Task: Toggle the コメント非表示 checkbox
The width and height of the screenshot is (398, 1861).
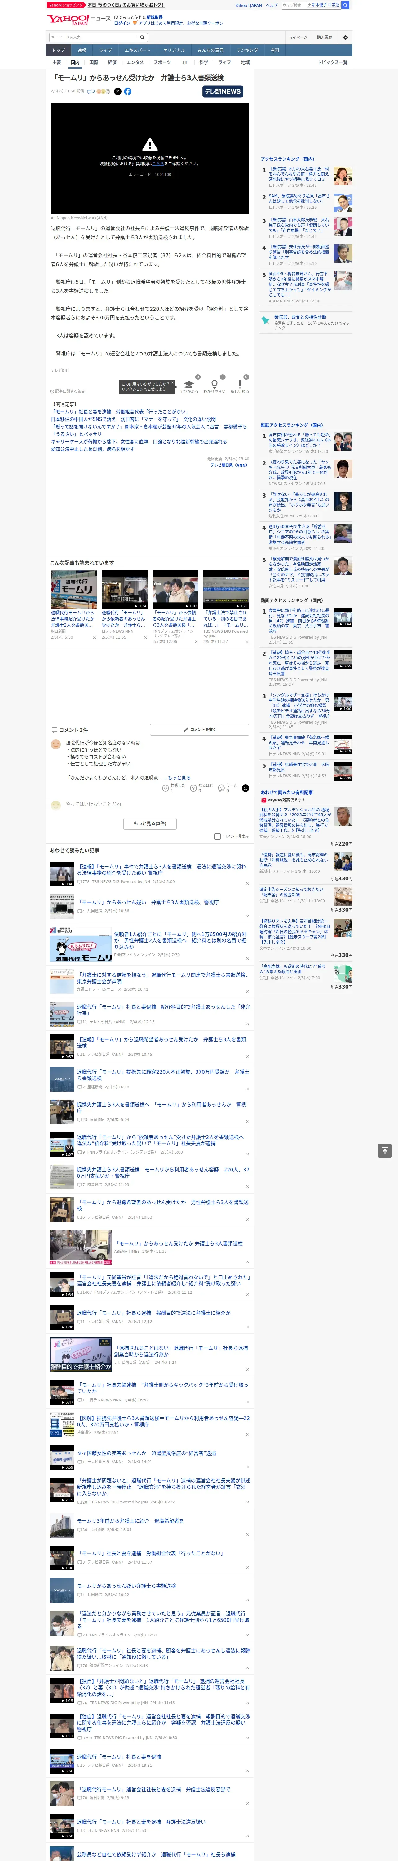Action: click(x=217, y=836)
